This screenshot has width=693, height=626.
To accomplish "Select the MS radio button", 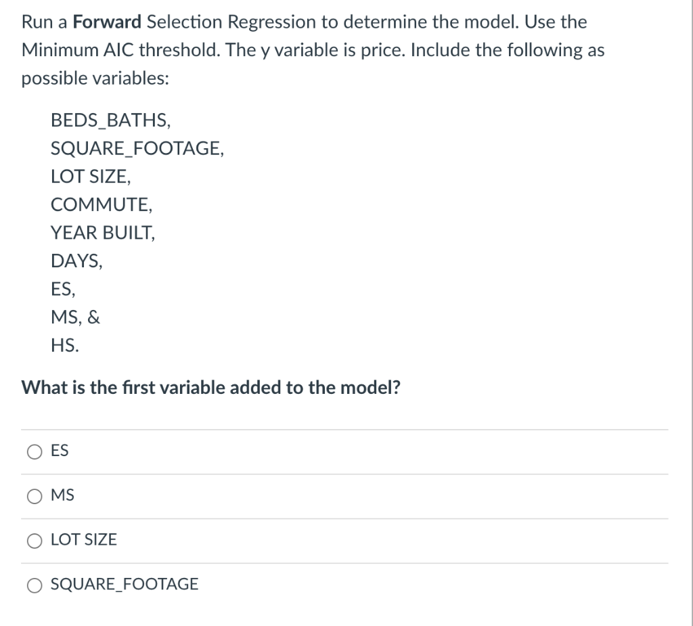I will (x=35, y=496).
